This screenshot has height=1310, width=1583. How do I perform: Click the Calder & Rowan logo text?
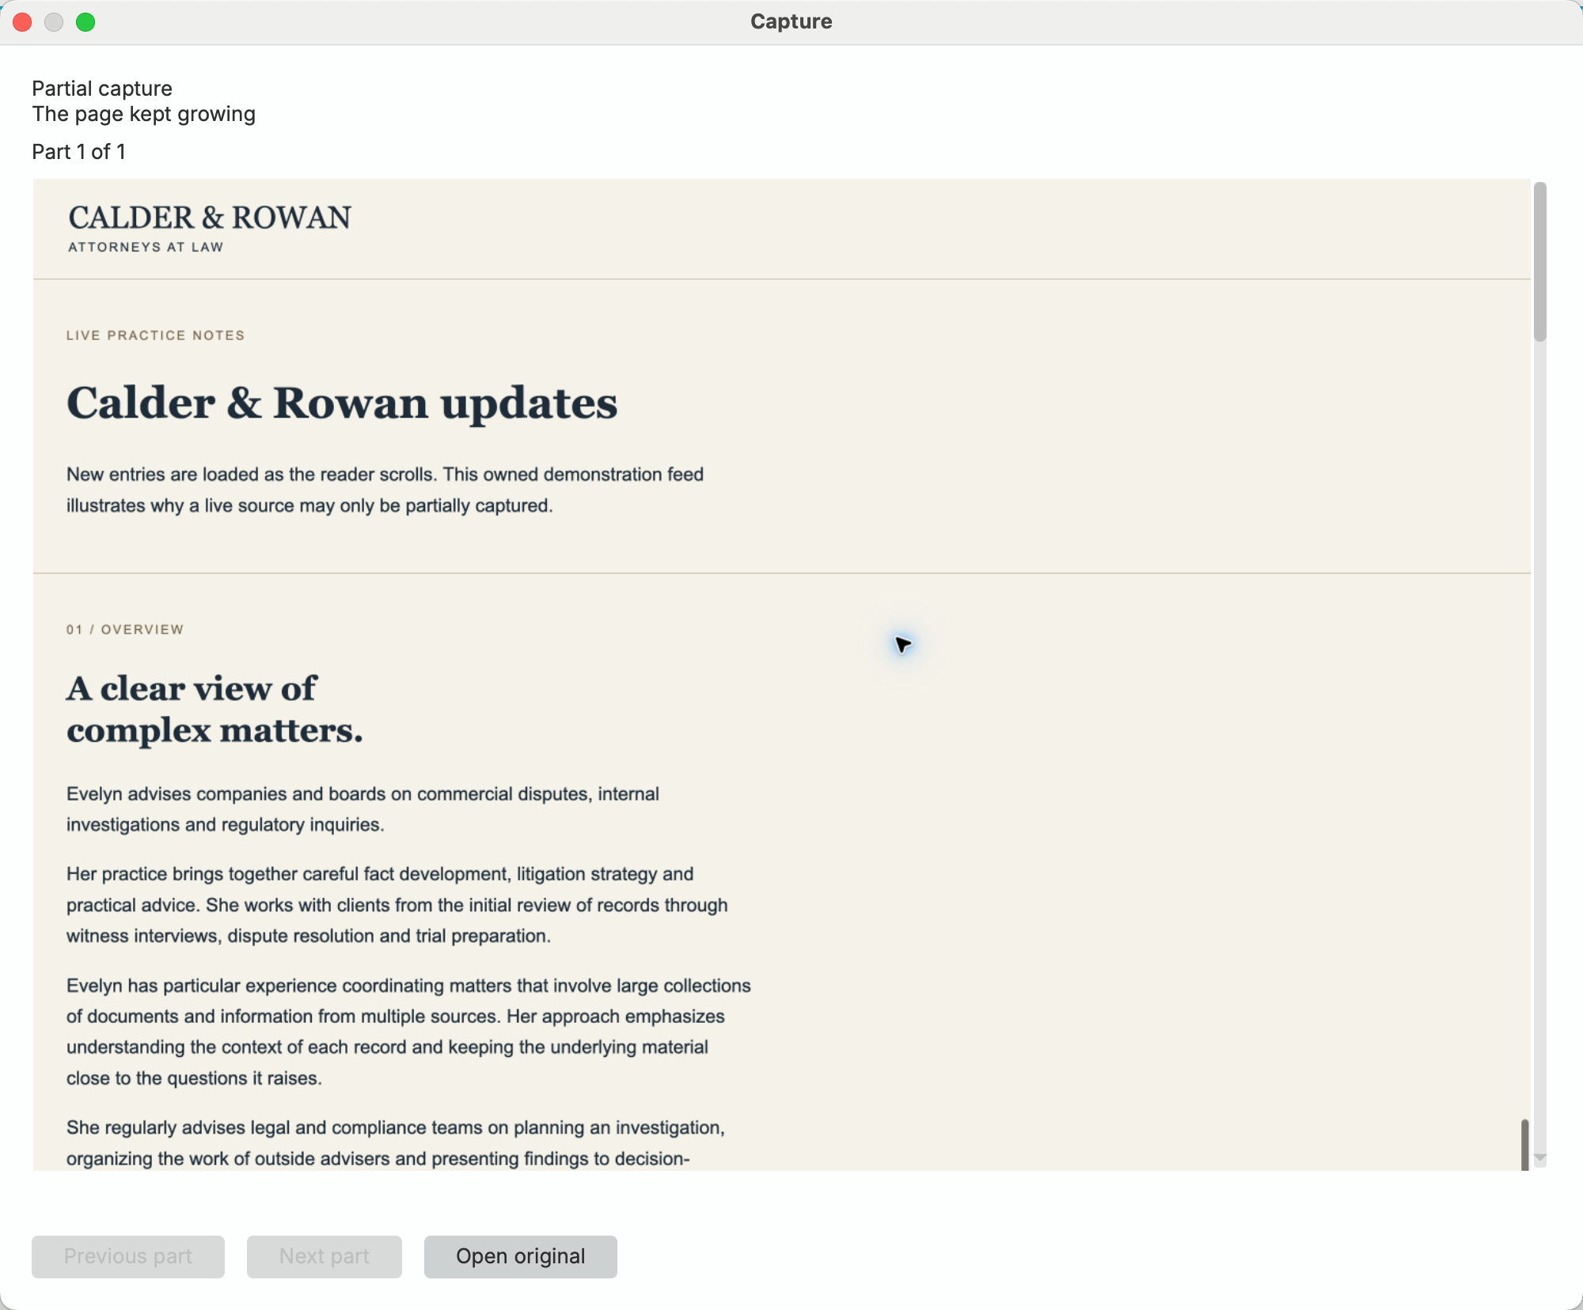point(210,218)
